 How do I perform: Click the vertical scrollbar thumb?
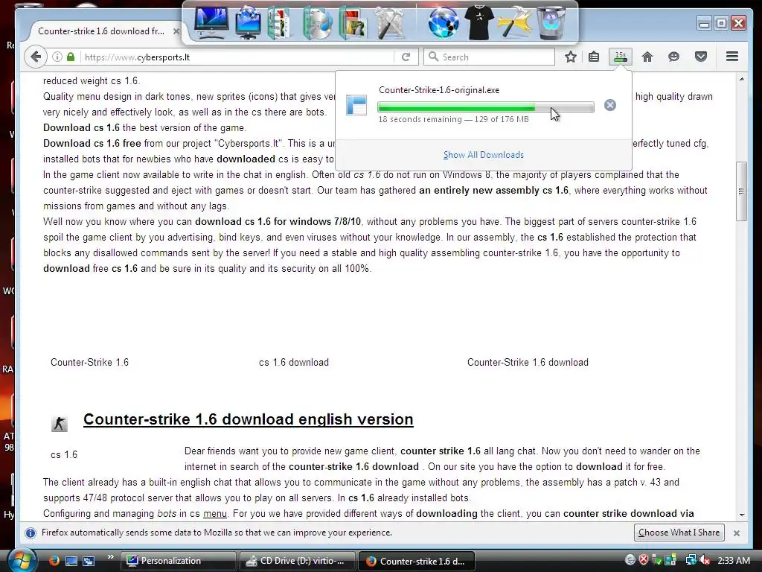pyautogui.click(x=742, y=191)
